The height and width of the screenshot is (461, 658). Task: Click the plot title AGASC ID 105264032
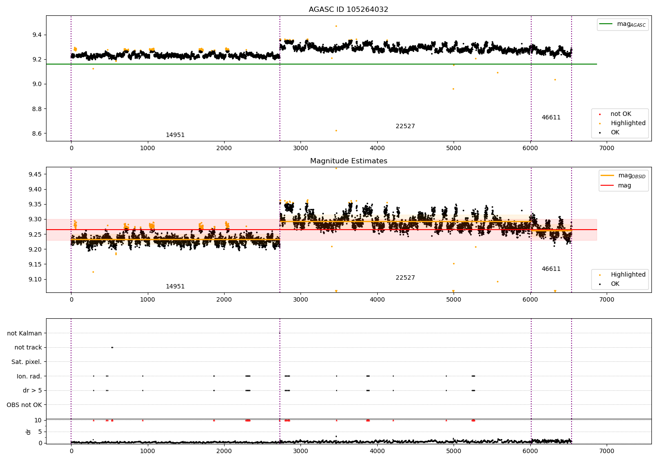[348, 10]
